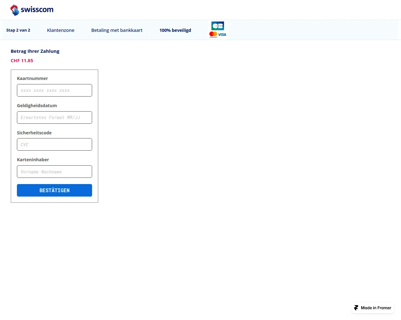Click the Mastercard icon
Image resolution: width=401 pixels, height=320 pixels.
[x=213, y=34]
